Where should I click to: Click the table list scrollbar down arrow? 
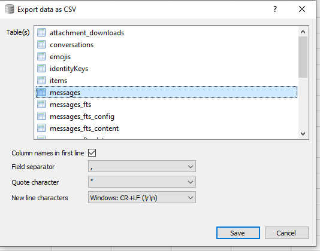click(x=303, y=133)
